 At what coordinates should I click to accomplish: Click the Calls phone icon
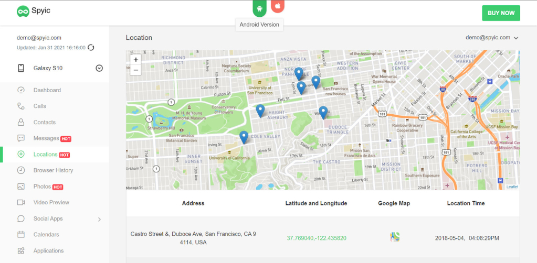pos(21,106)
